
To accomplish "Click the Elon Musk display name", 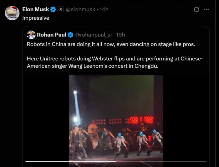I will click(x=35, y=10).
